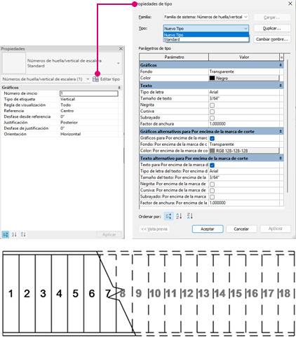Viewport: 296px width, 338px height.
Task: Click the Tipo de letra value Arial
Action: [x=214, y=92]
